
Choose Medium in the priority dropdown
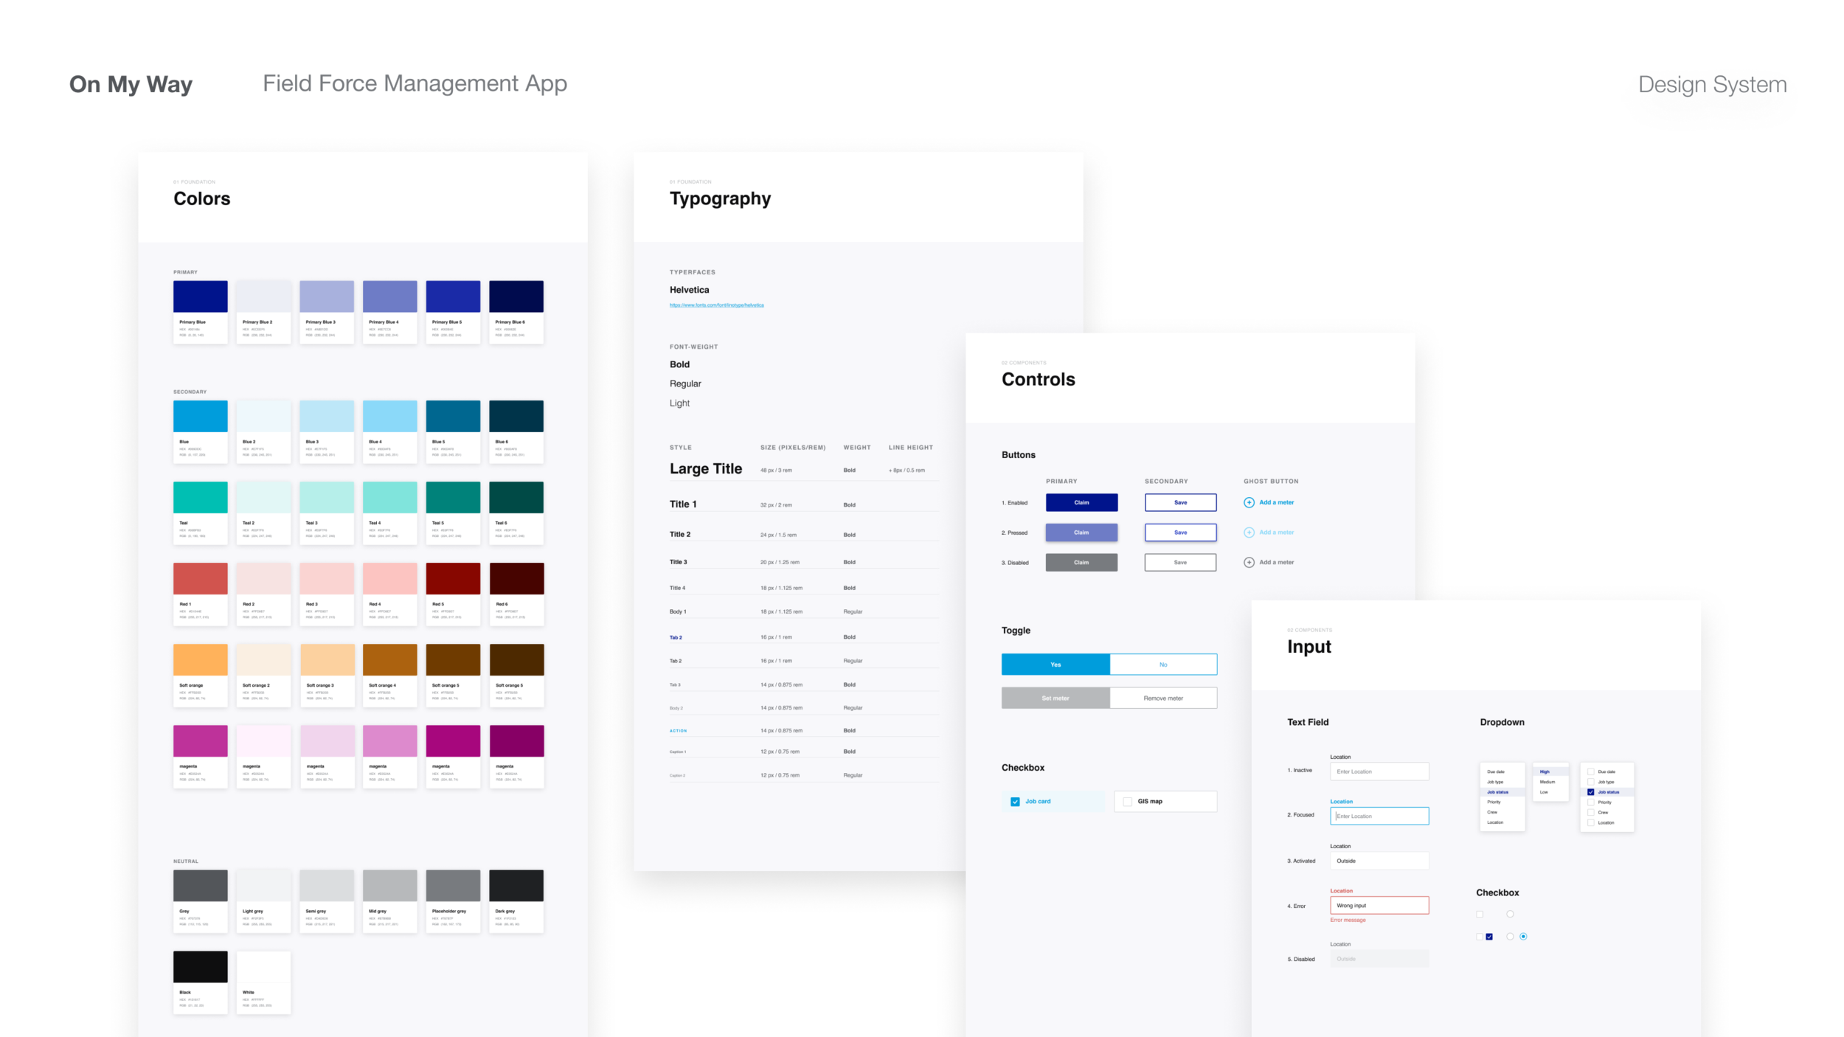(1547, 782)
